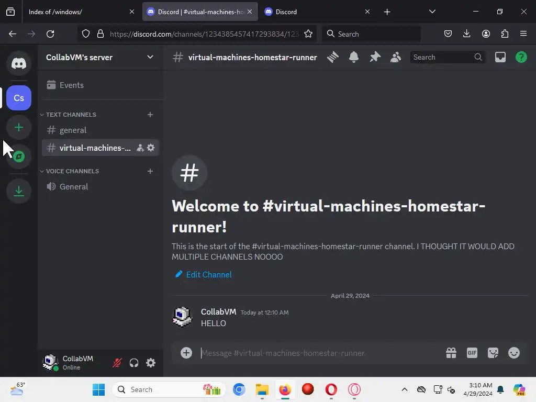This screenshot has height=402, width=536.
Task: Open a new browser tab
Action: tap(387, 12)
